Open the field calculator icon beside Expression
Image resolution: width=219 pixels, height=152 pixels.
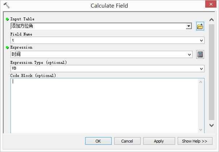200,54
